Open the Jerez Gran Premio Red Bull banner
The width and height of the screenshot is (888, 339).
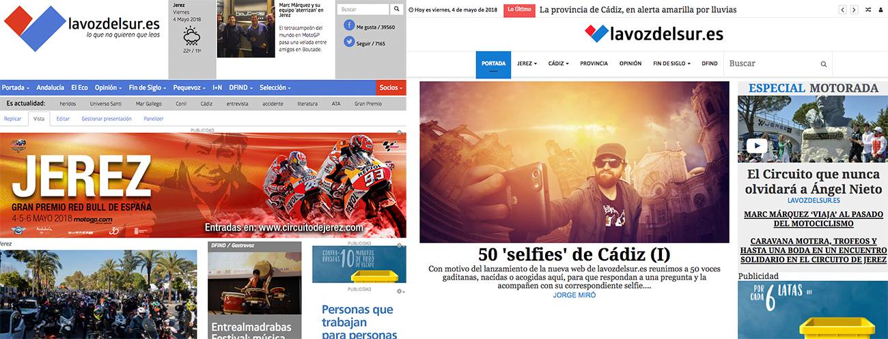[203, 185]
